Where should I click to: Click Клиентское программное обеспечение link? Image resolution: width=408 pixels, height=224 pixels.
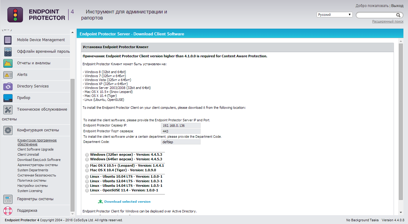(x=37, y=142)
